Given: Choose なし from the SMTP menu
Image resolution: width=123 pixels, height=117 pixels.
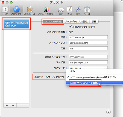Looking at the screenshot, I should tap(94, 71).
